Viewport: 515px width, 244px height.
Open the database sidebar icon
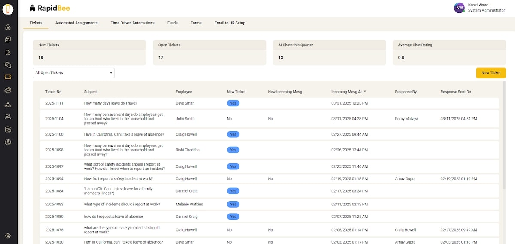8,130
